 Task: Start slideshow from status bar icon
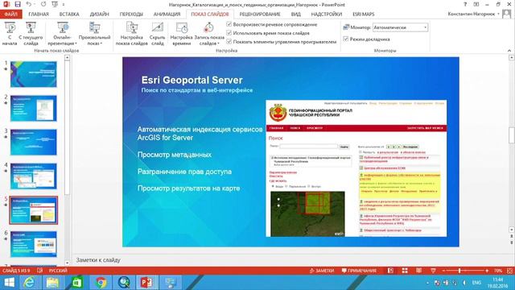click(x=433, y=271)
